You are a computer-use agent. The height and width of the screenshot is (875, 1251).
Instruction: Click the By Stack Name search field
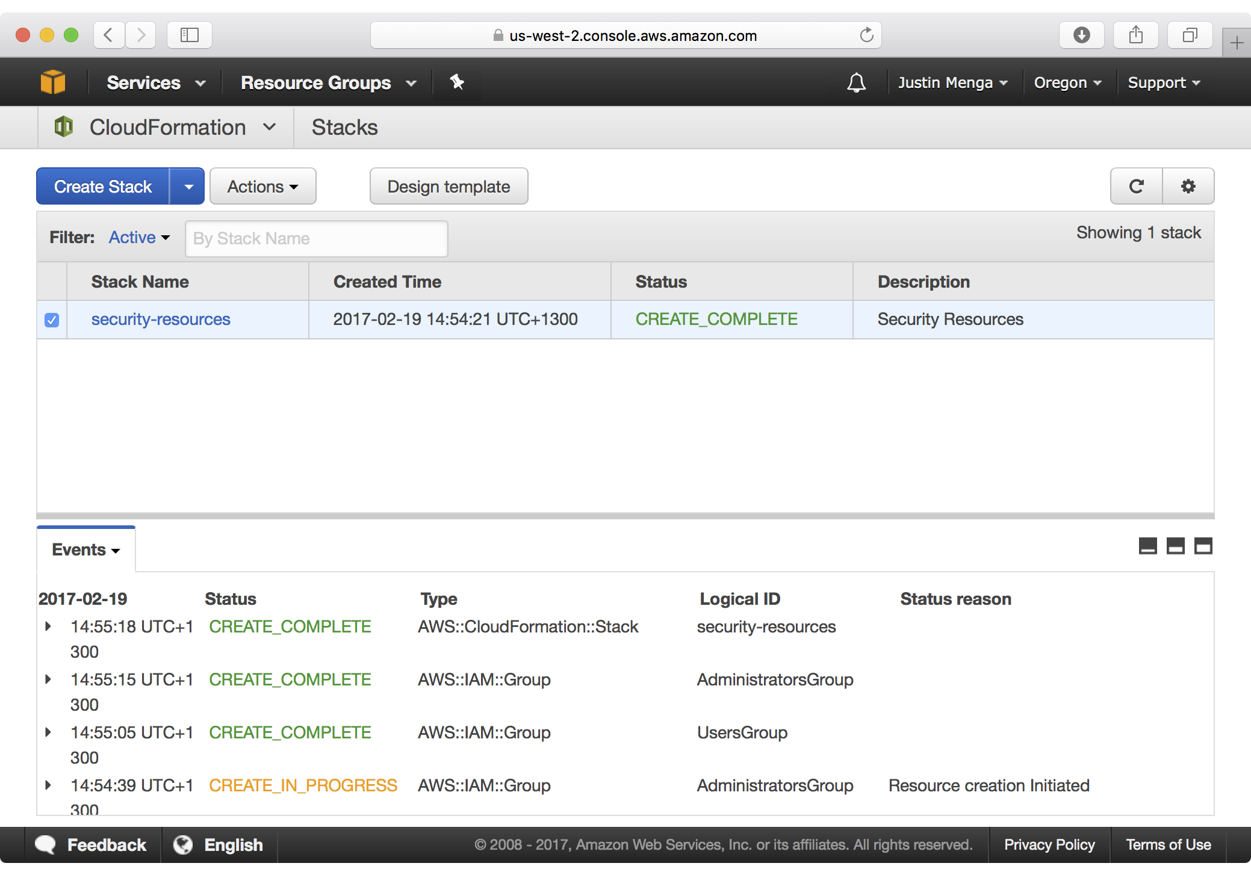314,238
